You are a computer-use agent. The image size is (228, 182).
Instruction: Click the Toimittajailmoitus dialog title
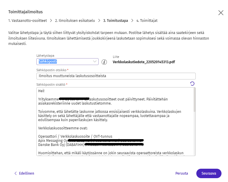[x=25, y=12]
